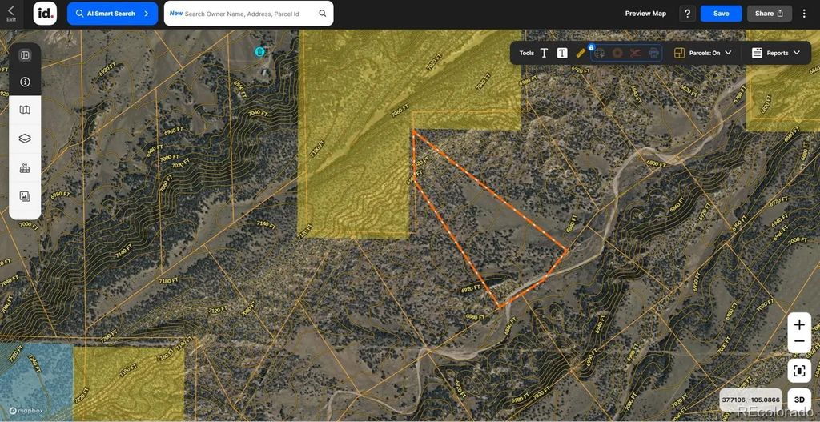
Task: Select the locked circle buffer tool
Action: pyautogui.click(x=617, y=54)
